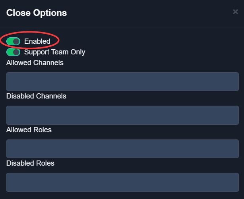Click the Disabled Roles label
Image resolution: width=244 pixels, height=199 pixels.
pos(30,163)
